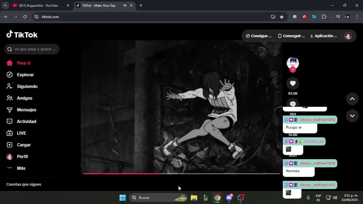This screenshot has width=363, height=204.
Task: Expand the Más options
Action: click(x=16, y=168)
